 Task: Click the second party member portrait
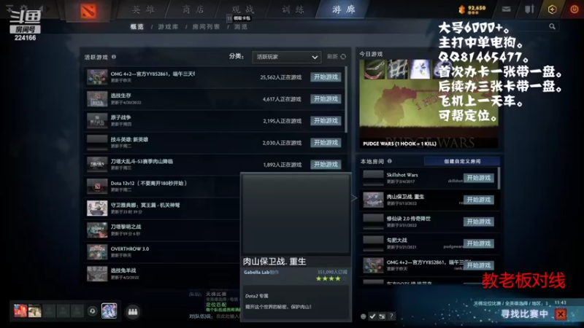[x=34, y=311]
